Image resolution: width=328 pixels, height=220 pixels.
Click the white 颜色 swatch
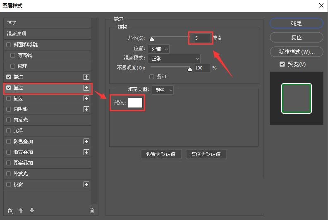pyautogui.click(x=135, y=103)
